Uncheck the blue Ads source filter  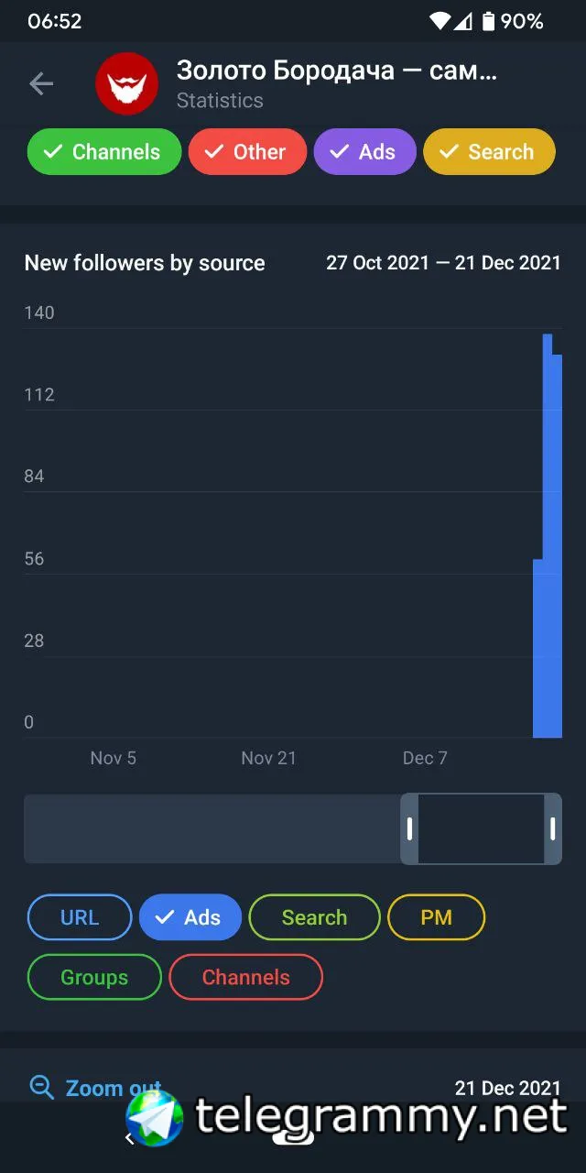190,917
